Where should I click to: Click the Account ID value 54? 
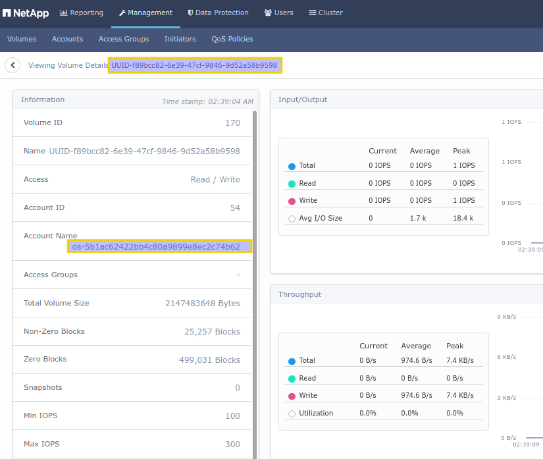235,208
